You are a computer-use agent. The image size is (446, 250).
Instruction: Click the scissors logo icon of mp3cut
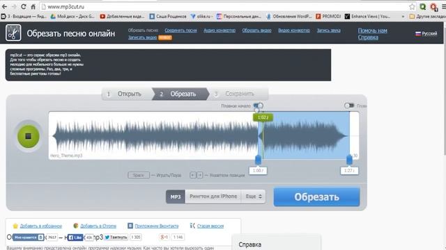click(13, 33)
